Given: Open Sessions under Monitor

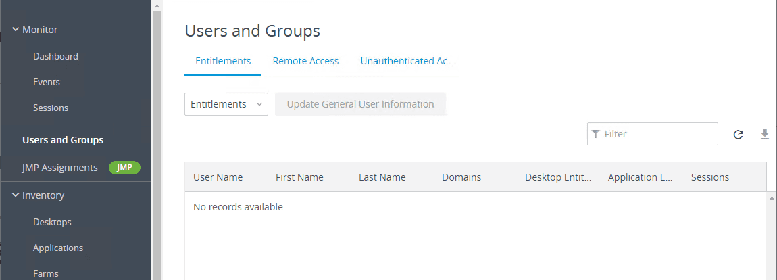Looking at the screenshot, I should [x=51, y=108].
